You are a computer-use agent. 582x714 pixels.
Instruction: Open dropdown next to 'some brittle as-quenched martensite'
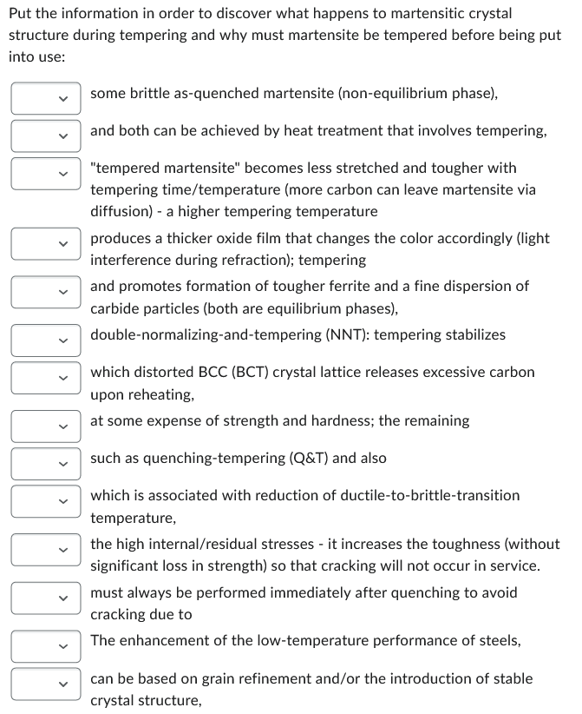[45, 98]
